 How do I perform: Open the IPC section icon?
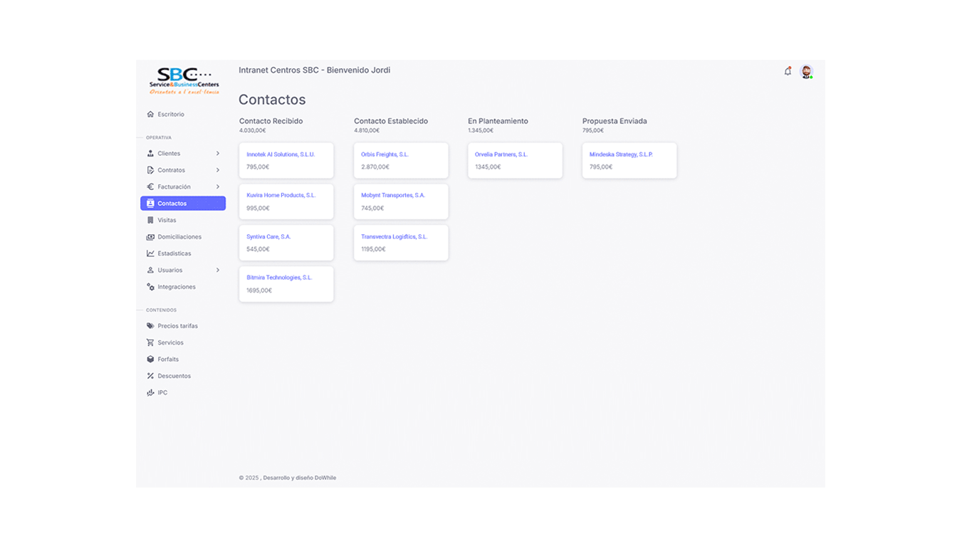coord(150,392)
